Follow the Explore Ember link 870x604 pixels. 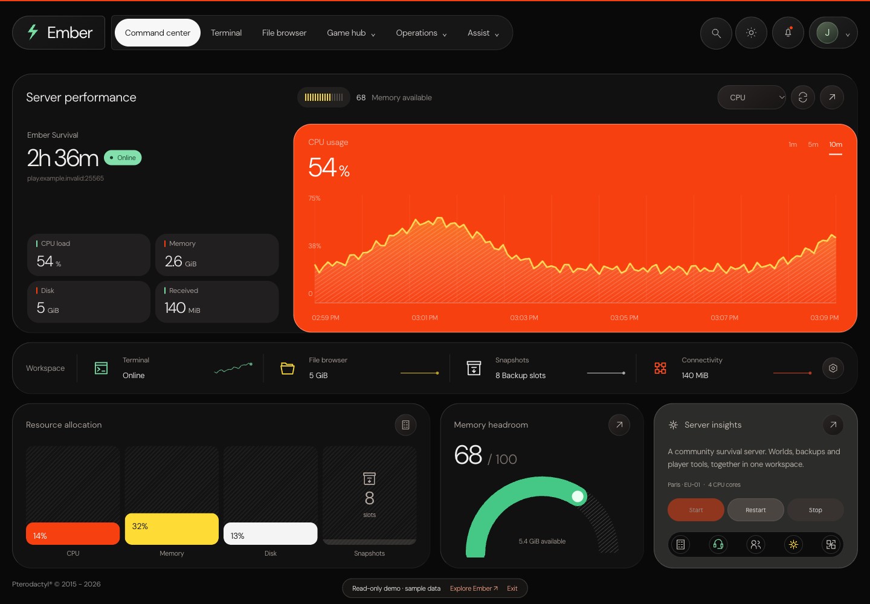click(x=474, y=588)
